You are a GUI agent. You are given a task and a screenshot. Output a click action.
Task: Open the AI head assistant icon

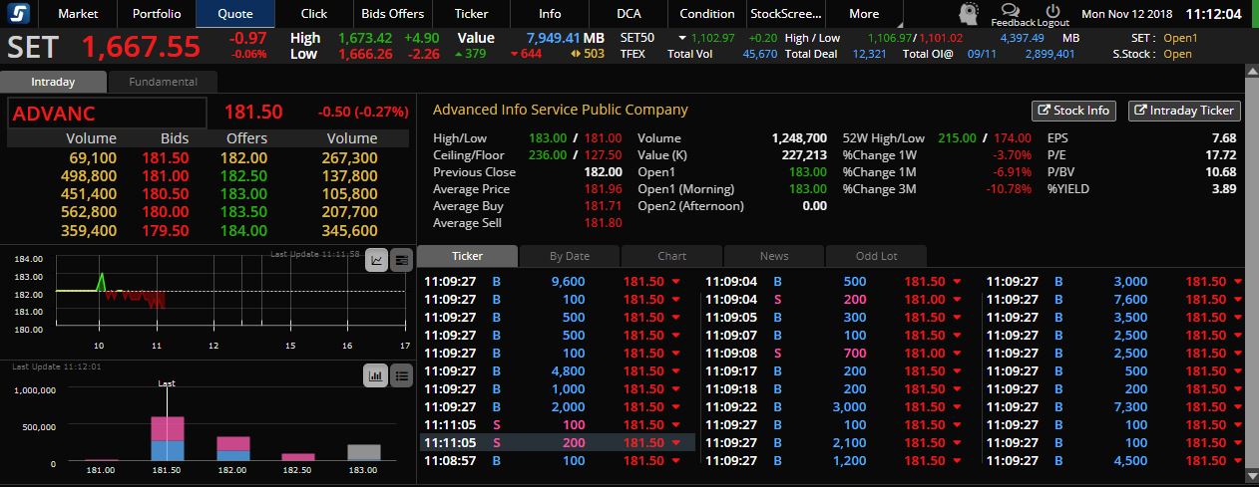click(x=969, y=13)
